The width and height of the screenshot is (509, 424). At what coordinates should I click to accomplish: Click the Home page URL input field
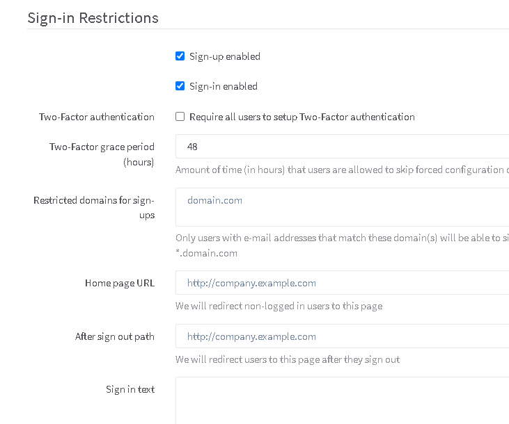pyautogui.click(x=341, y=283)
